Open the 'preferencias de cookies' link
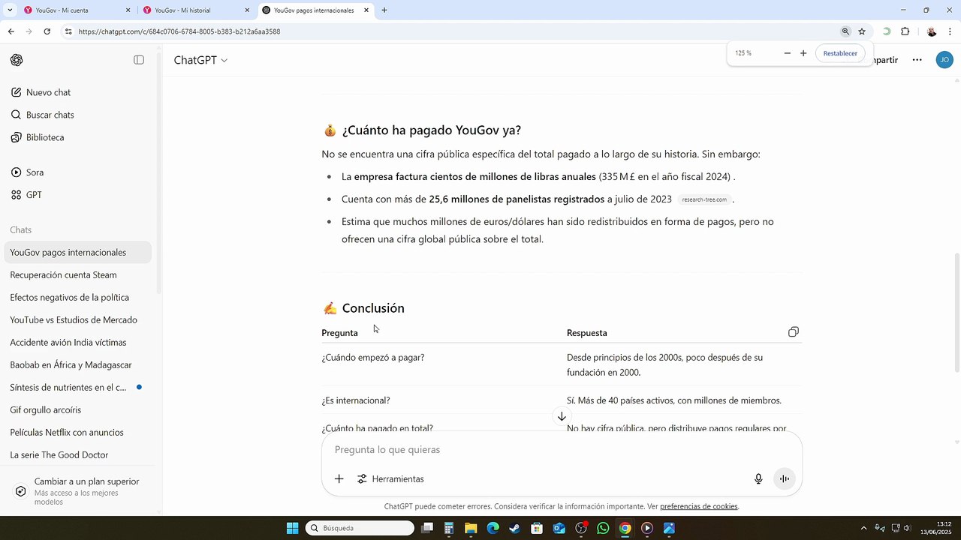 click(x=699, y=506)
